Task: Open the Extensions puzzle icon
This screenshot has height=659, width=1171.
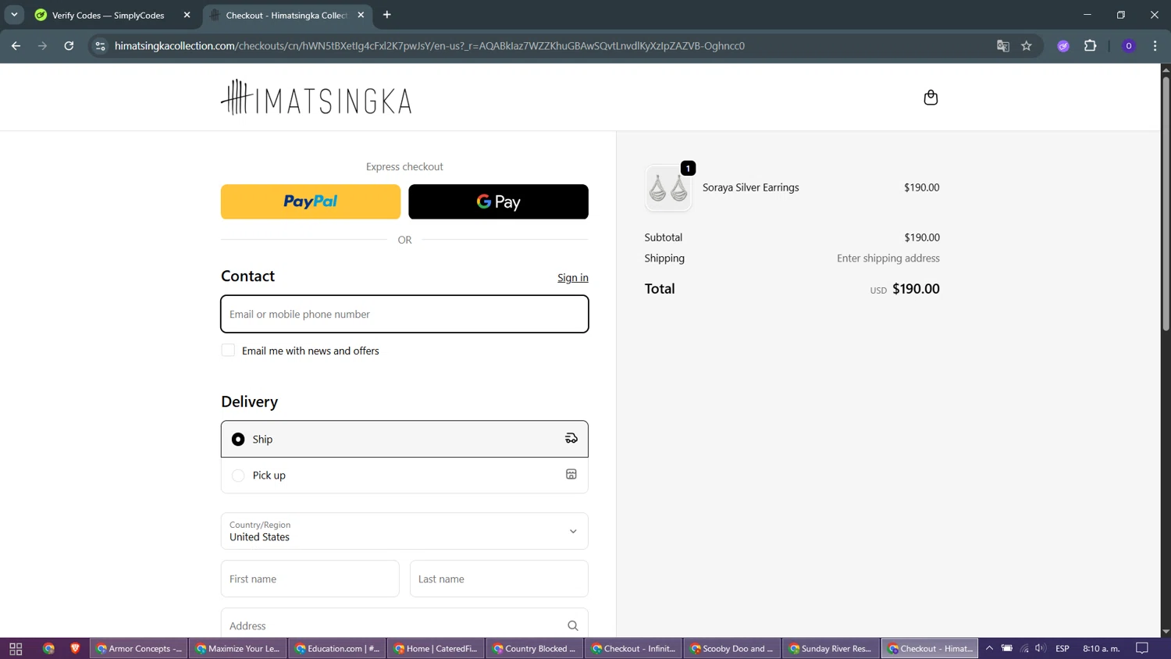Action: (1091, 46)
